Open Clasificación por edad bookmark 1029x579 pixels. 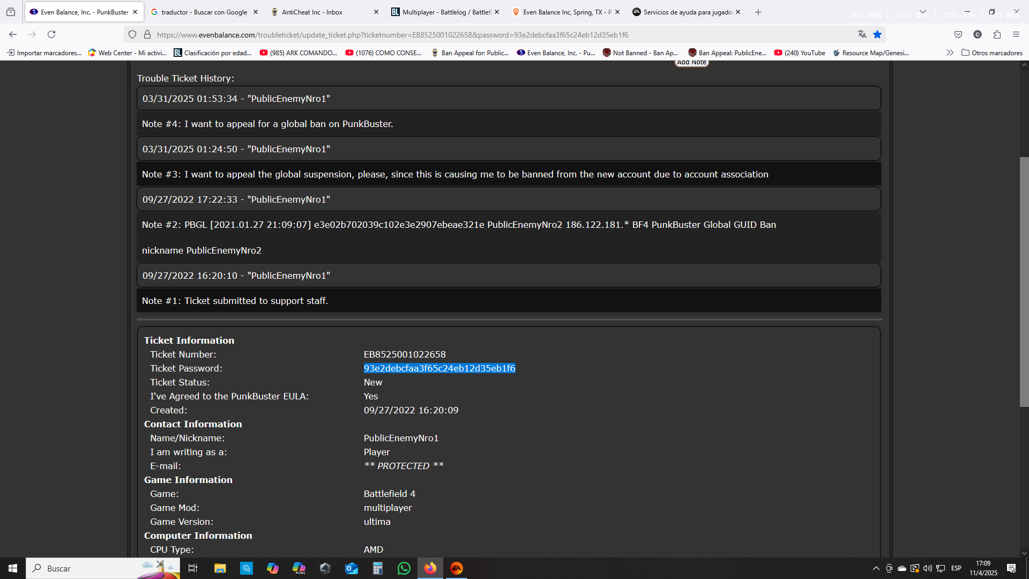click(x=213, y=53)
